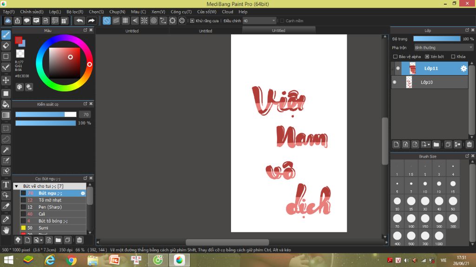Click the cloud save icon in toolbar

[8, 20]
